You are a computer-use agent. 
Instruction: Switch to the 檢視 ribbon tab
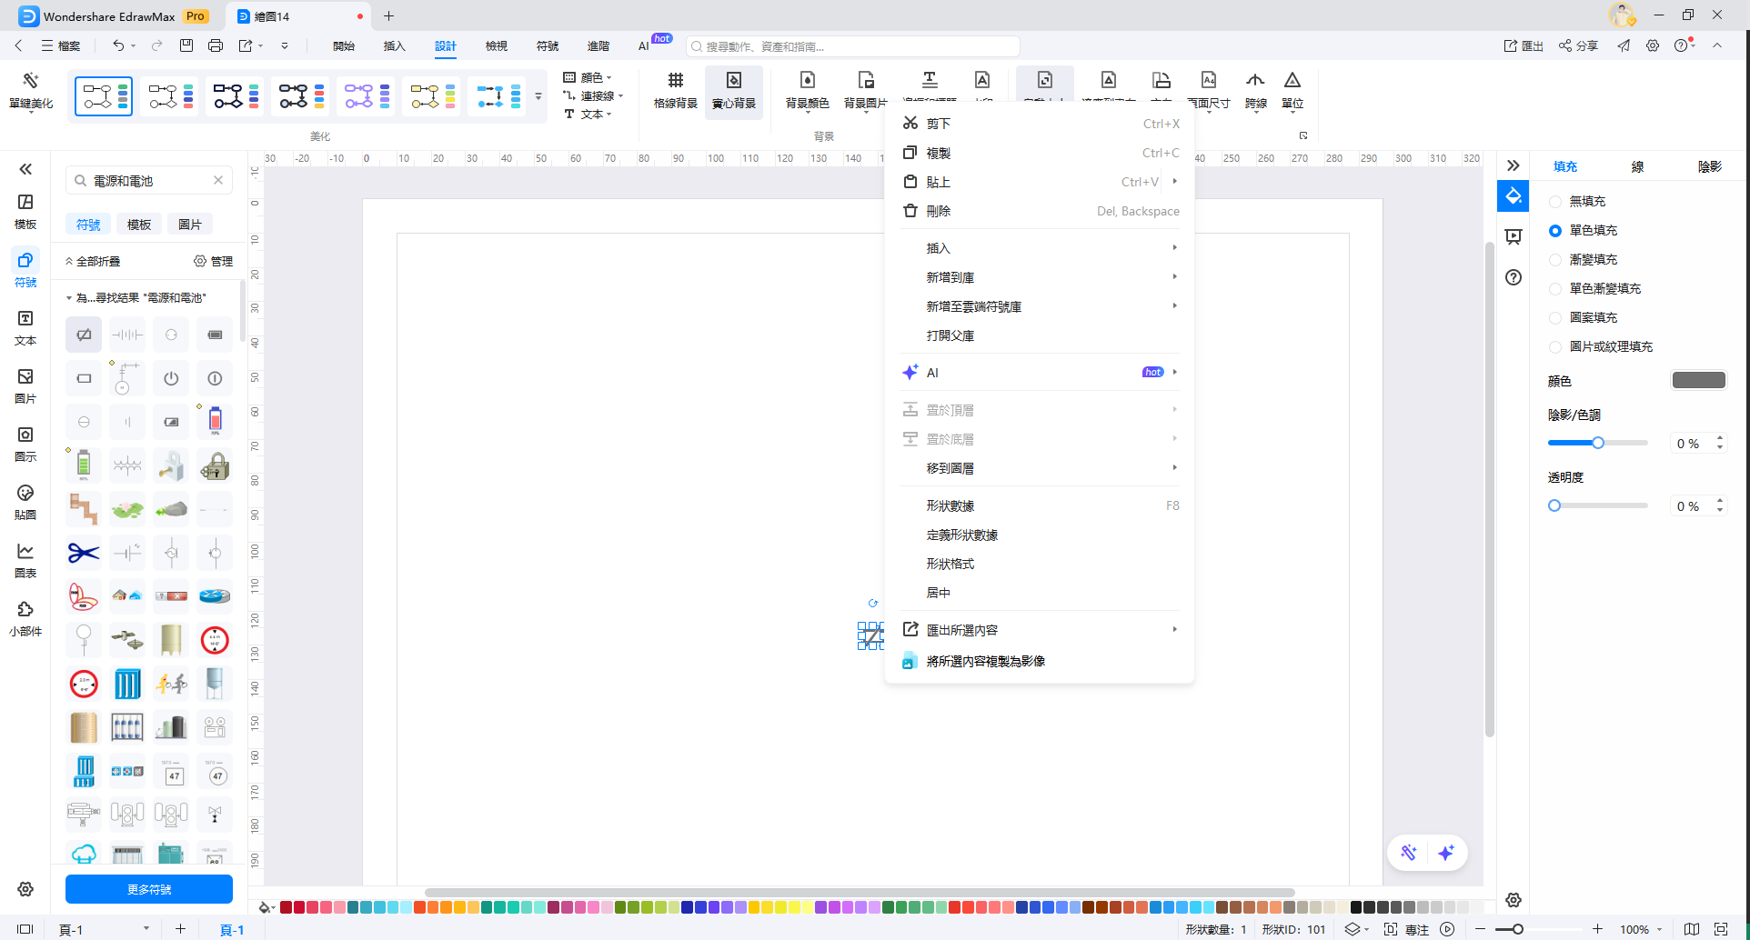click(x=496, y=45)
